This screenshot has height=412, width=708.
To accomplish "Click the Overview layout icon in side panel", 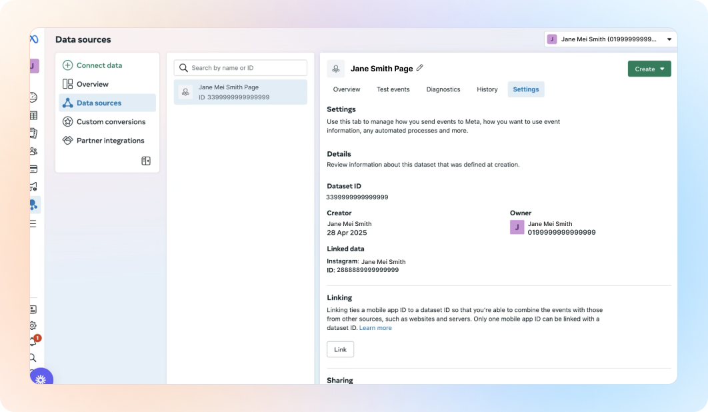I will 68,84.
